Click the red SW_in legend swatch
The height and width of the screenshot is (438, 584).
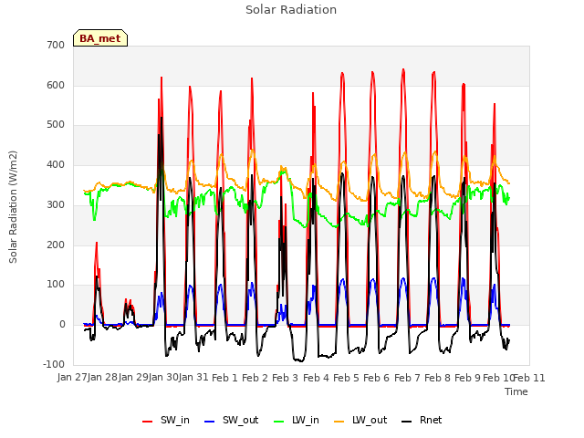pyautogui.click(x=148, y=422)
